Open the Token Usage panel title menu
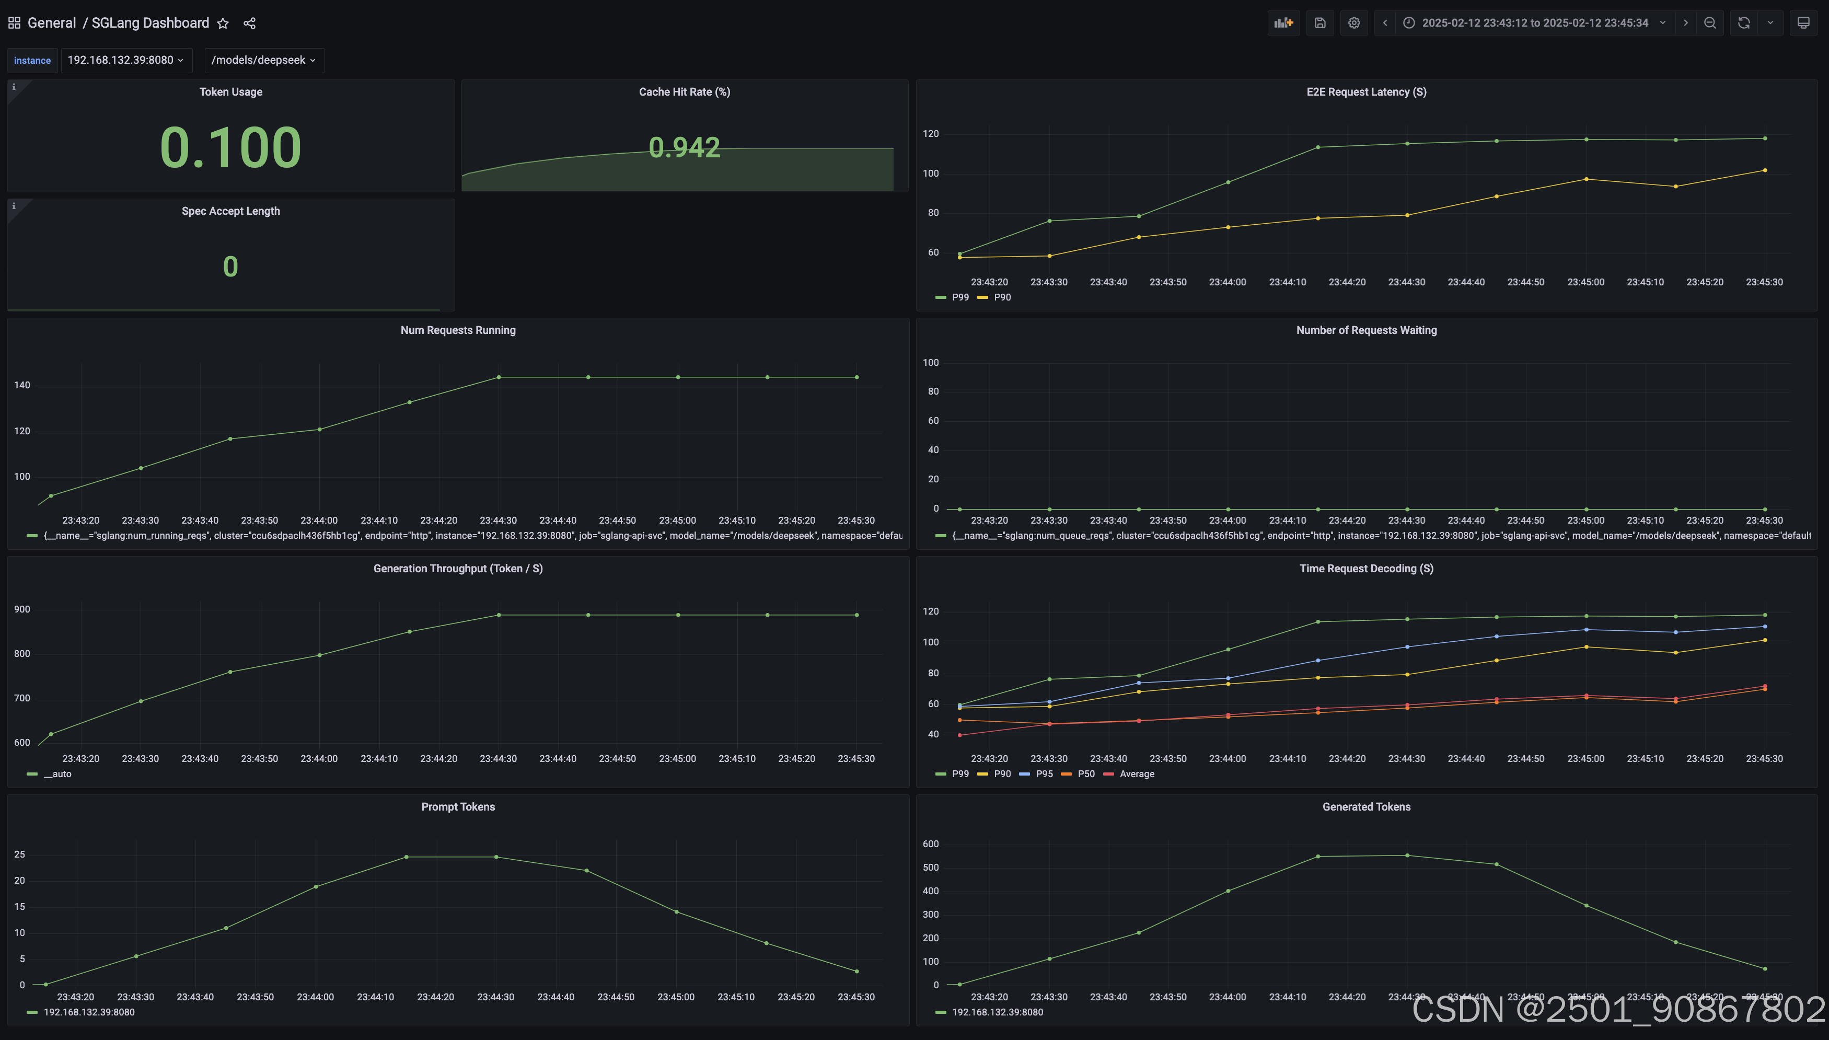Screen dimensions: 1829x1040 click(x=230, y=91)
